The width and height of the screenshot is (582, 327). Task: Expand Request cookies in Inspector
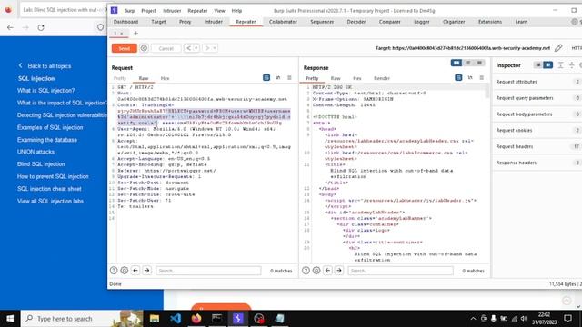537,130
